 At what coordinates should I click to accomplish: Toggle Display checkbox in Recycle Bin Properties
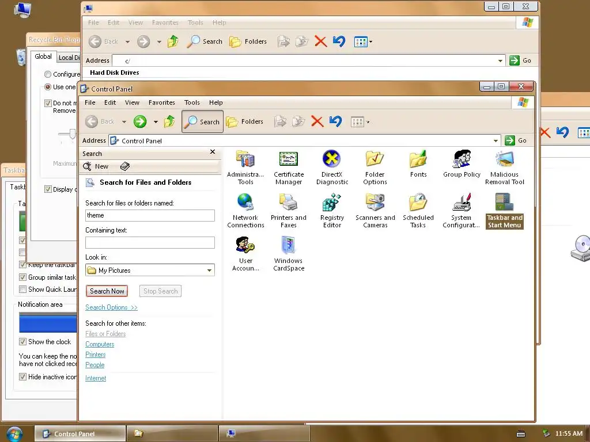pyautogui.click(x=48, y=189)
